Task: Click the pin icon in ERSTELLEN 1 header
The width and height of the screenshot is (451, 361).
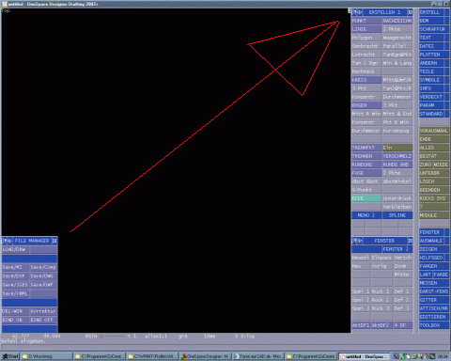Action: click(354, 12)
